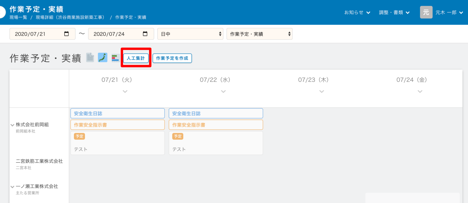Click the 作業予定・実績 breadcrumb item
Screen dimensions: 468x203
pyautogui.click(x=131, y=17)
